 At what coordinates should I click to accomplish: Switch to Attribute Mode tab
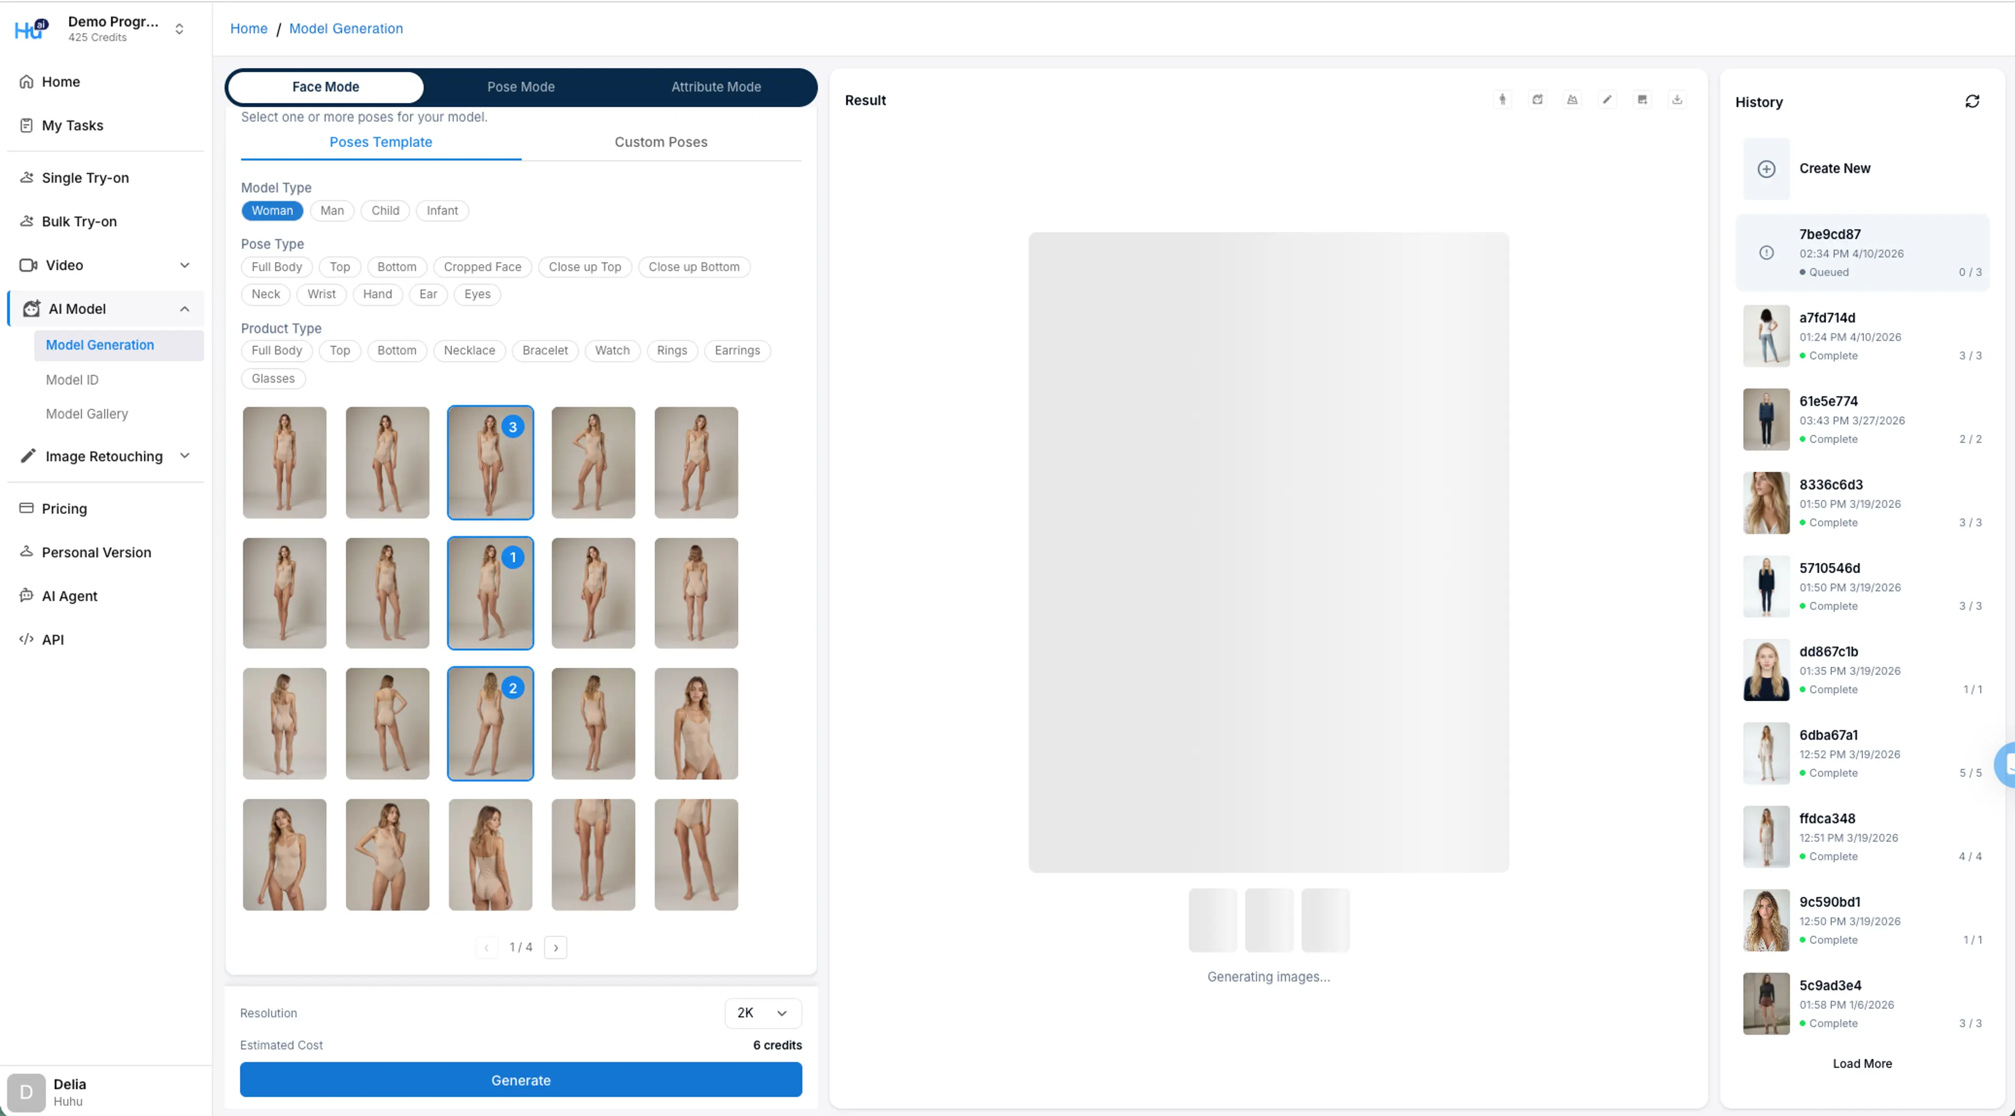tap(716, 87)
